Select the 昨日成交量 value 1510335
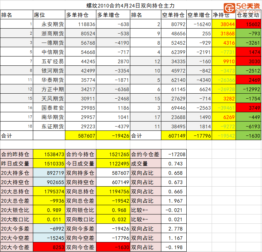The image size is (262, 252). (x=49, y=163)
